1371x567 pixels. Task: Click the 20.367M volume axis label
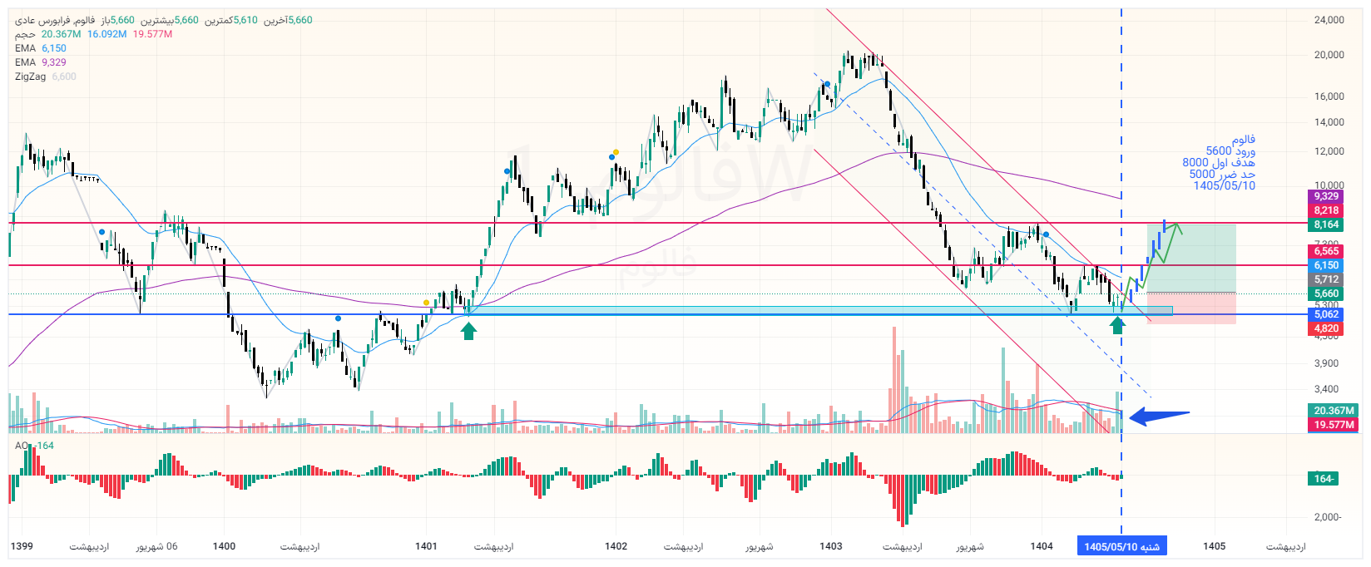(1334, 411)
